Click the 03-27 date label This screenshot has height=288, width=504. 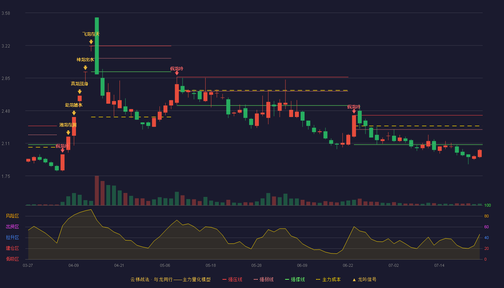click(28, 265)
